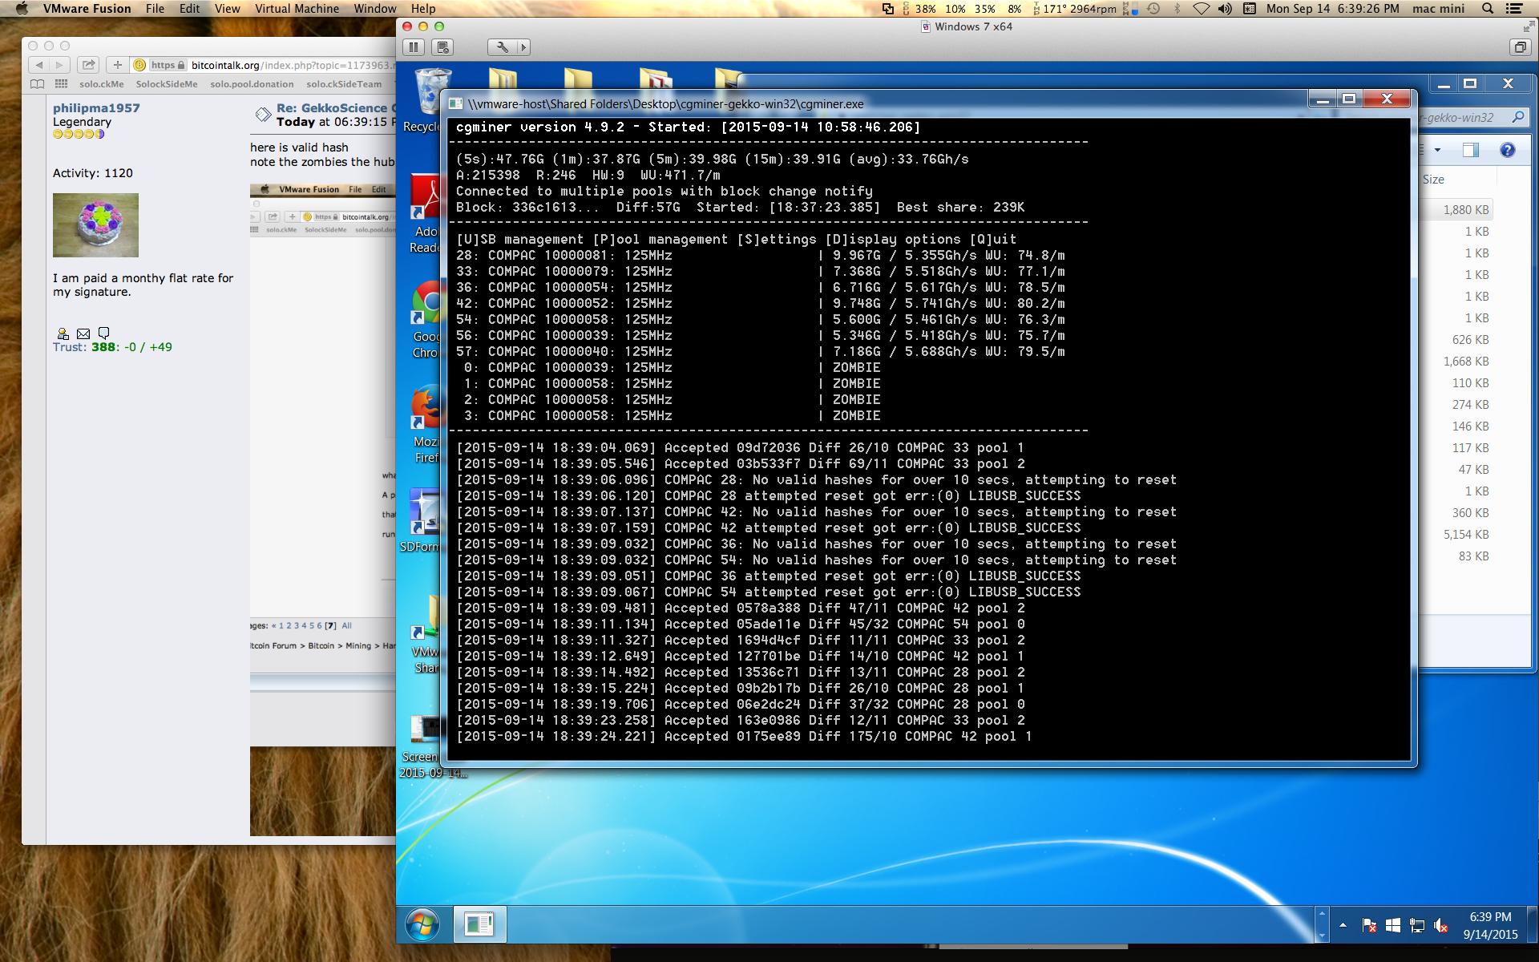Screen dimensions: 1539x962
Task: Open VMware settings via the wrench icon
Action: [x=503, y=47]
